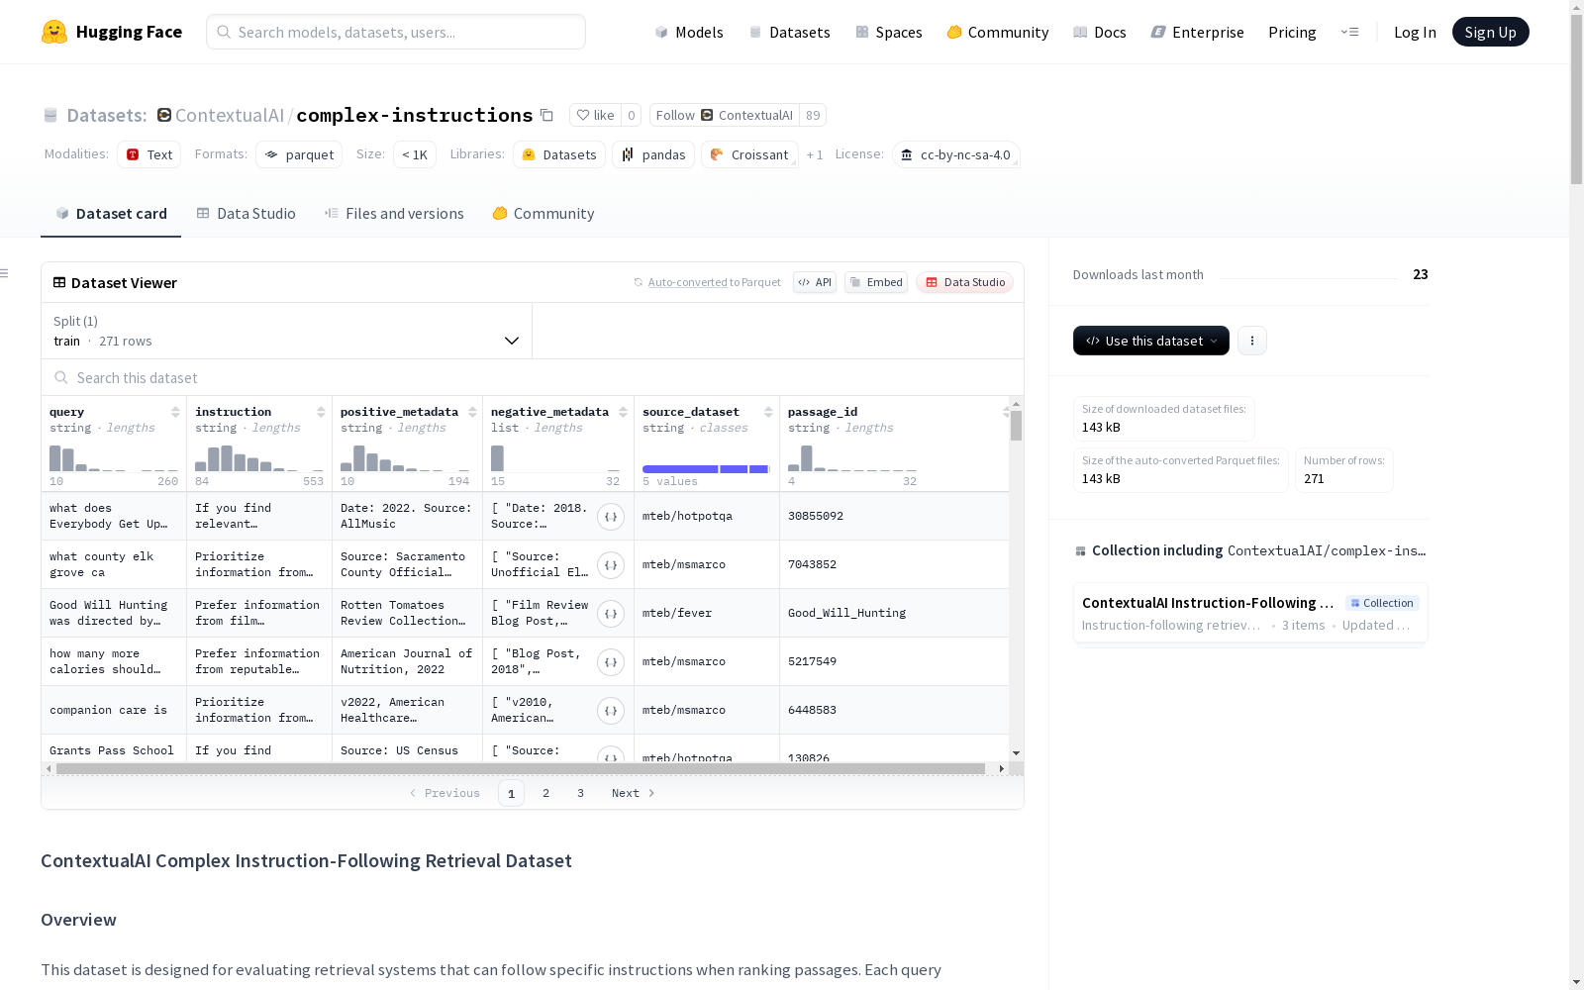1584x990 pixels.
Task: Go to Models in top navigation
Action: point(689,32)
